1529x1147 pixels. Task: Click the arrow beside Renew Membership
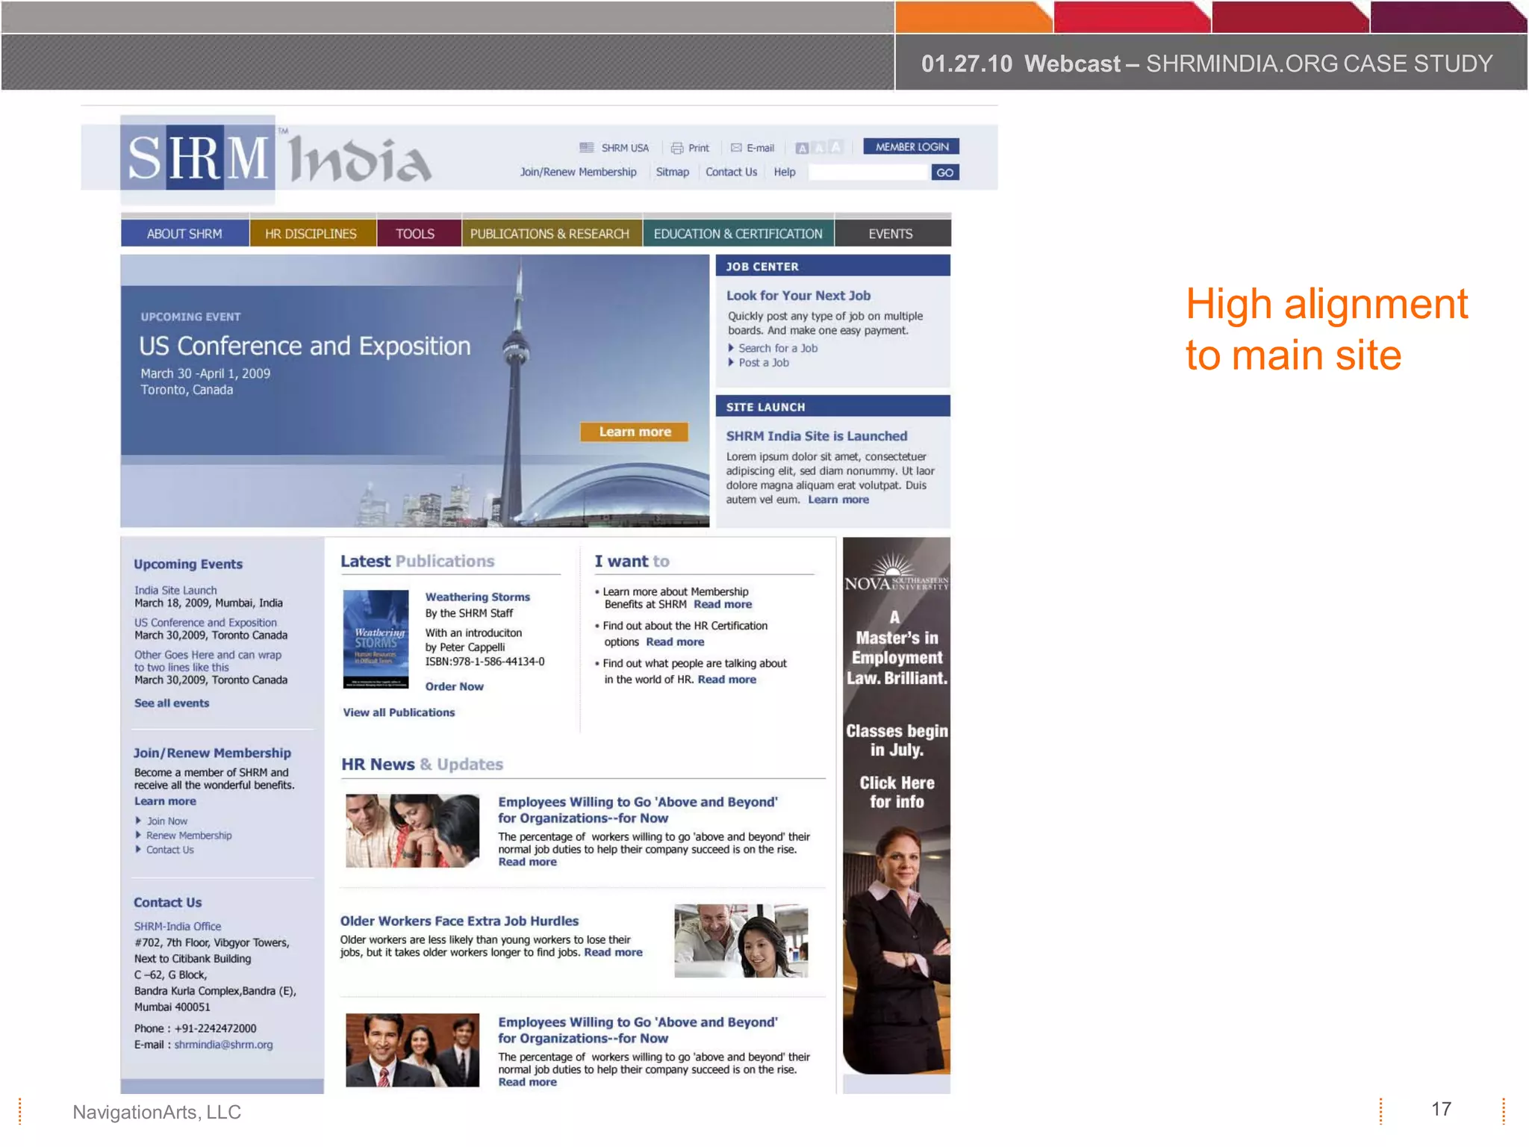pos(138,835)
